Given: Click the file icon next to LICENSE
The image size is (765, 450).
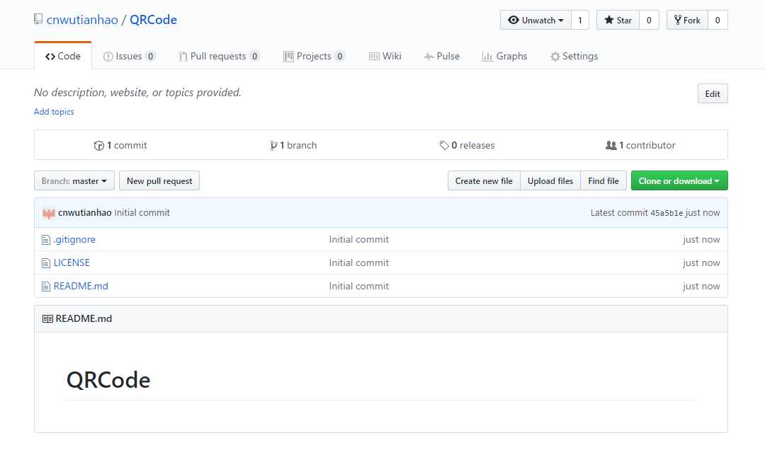Looking at the screenshot, I should pyautogui.click(x=46, y=263).
